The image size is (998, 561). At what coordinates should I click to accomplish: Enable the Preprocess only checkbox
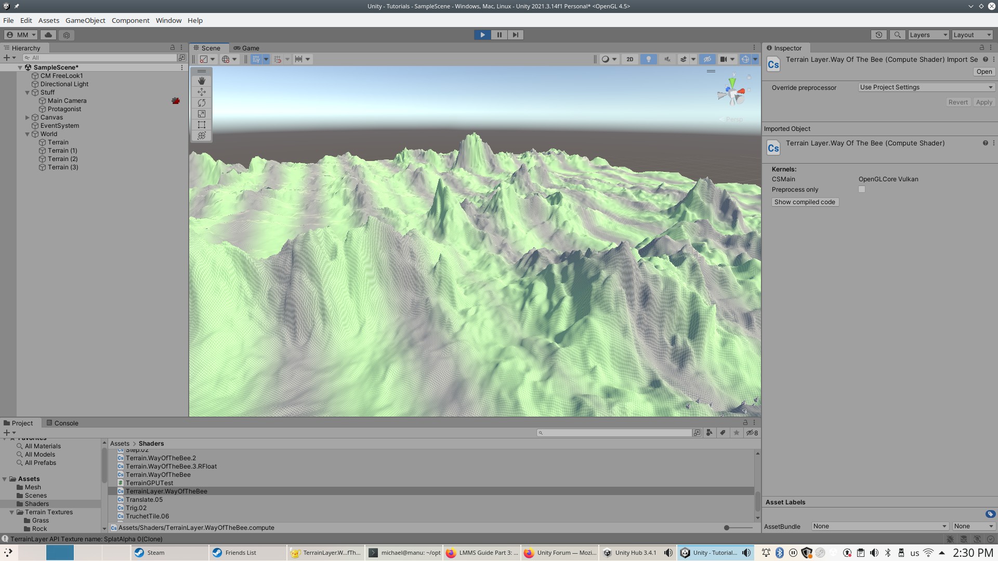862,189
